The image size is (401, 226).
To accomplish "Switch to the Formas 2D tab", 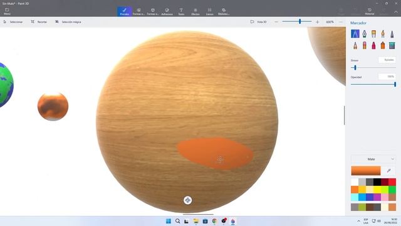I will 138,11.
